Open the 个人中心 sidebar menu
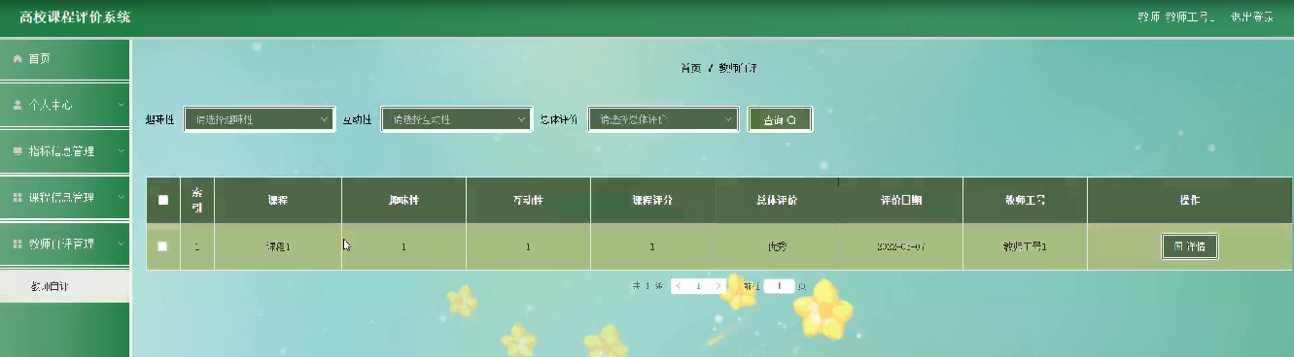1294x357 pixels. [64, 105]
